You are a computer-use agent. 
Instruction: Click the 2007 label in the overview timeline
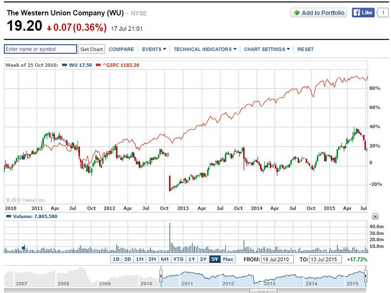pyautogui.click(x=22, y=284)
